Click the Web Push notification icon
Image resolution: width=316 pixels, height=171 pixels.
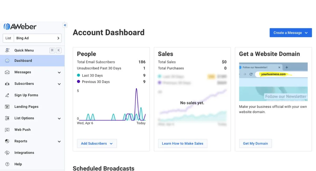pyautogui.click(x=7, y=130)
